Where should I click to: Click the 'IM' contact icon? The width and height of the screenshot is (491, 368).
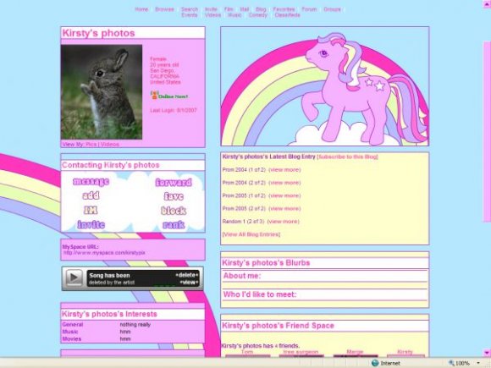pos(91,210)
